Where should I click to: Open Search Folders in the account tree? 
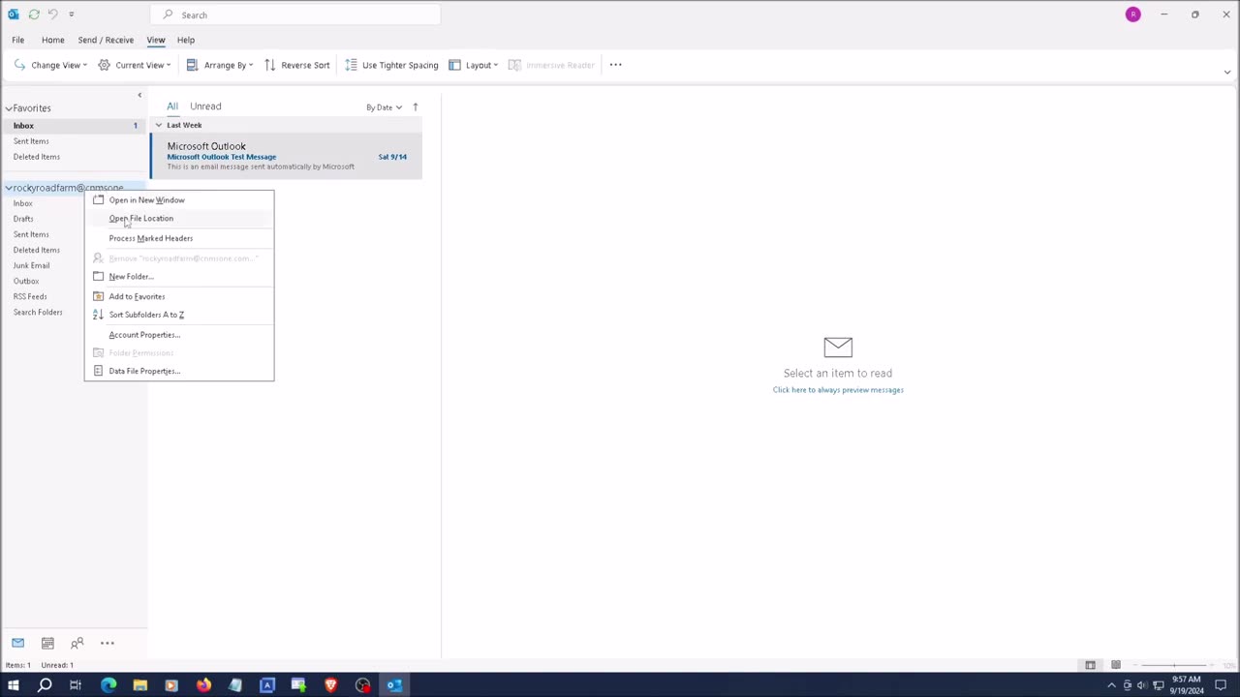coord(38,312)
